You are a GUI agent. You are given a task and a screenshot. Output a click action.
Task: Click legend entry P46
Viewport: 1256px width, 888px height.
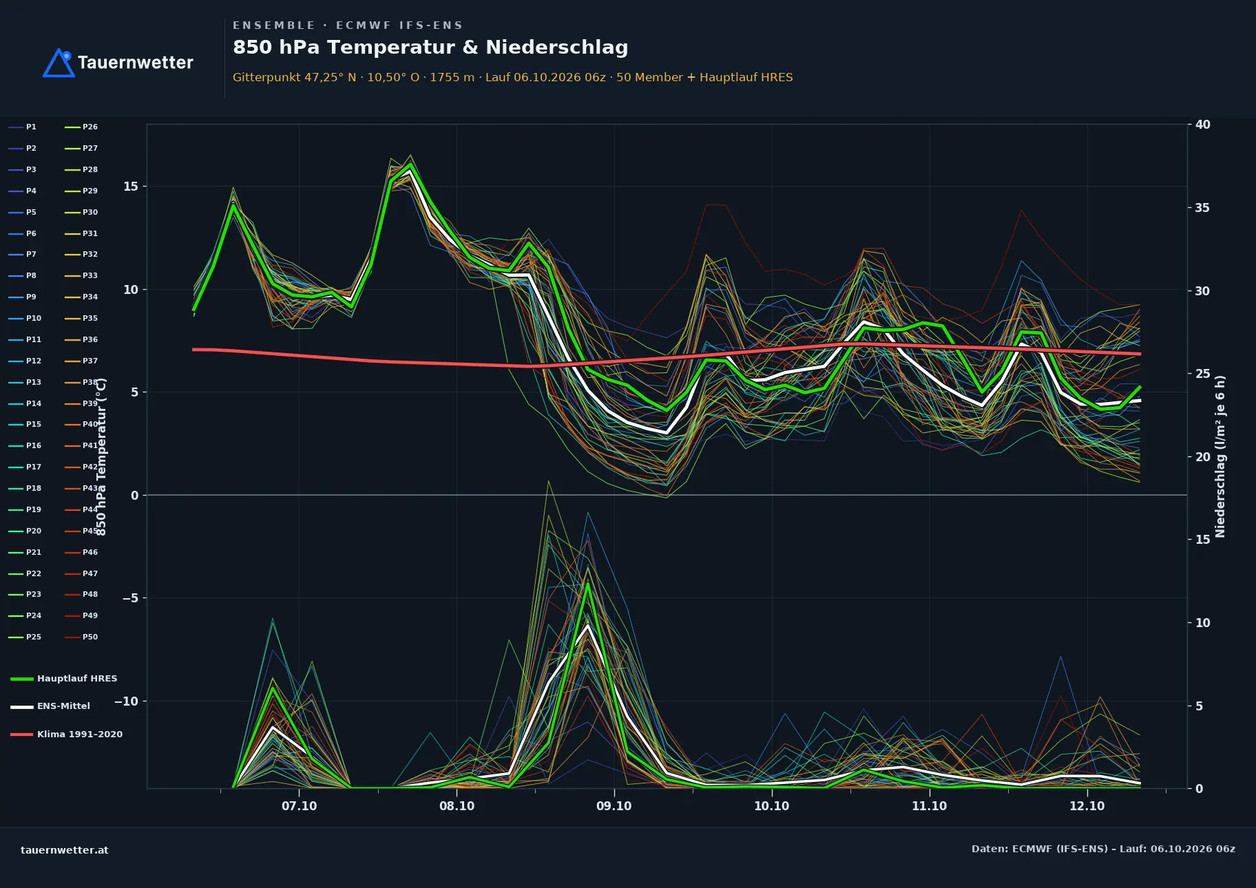pyautogui.click(x=81, y=553)
